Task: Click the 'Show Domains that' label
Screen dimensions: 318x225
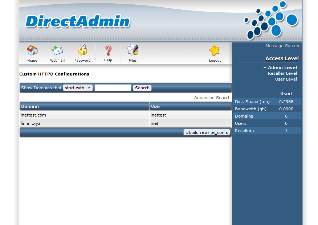Action: (x=41, y=88)
